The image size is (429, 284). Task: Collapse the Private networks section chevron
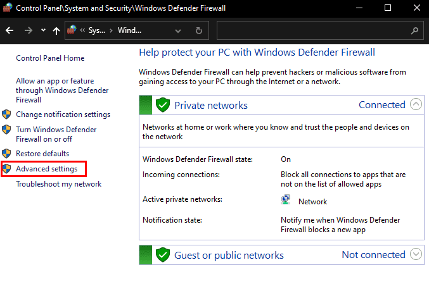pyautogui.click(x=416, y=104)
